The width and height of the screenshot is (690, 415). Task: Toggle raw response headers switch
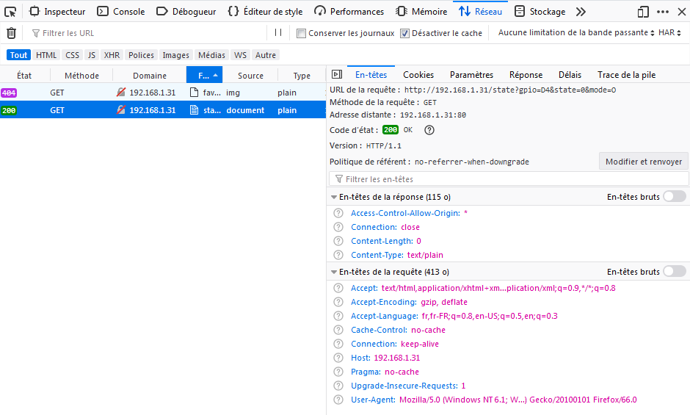tap(674, 197)
